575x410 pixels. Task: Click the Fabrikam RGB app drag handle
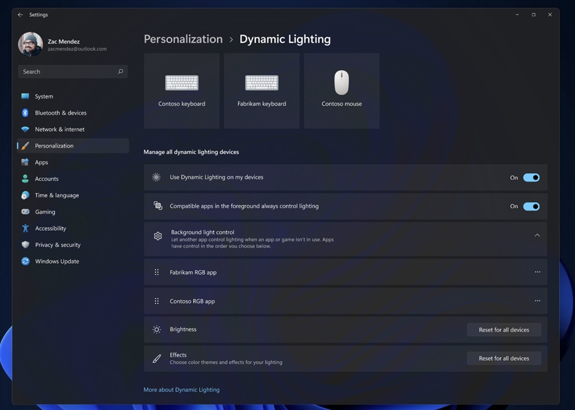[x=156, y=272]
